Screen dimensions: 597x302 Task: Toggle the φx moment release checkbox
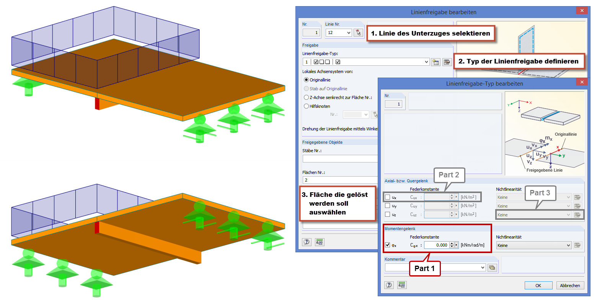tap(388, 245)
